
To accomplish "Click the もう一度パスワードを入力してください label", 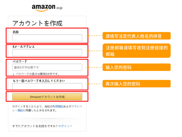I will (39, 80).
